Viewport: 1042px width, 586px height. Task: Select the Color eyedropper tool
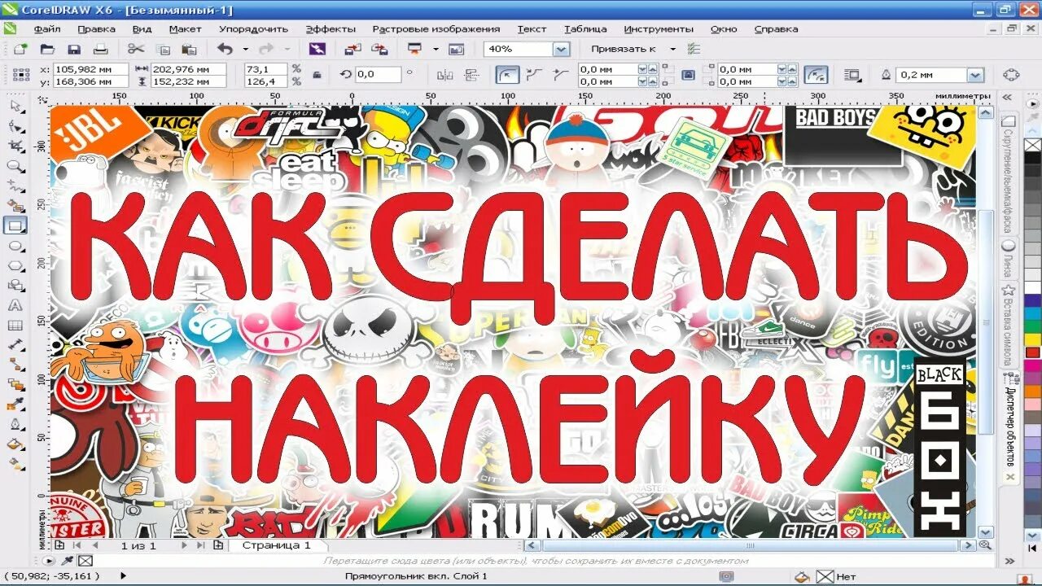(x=15, y=405)
